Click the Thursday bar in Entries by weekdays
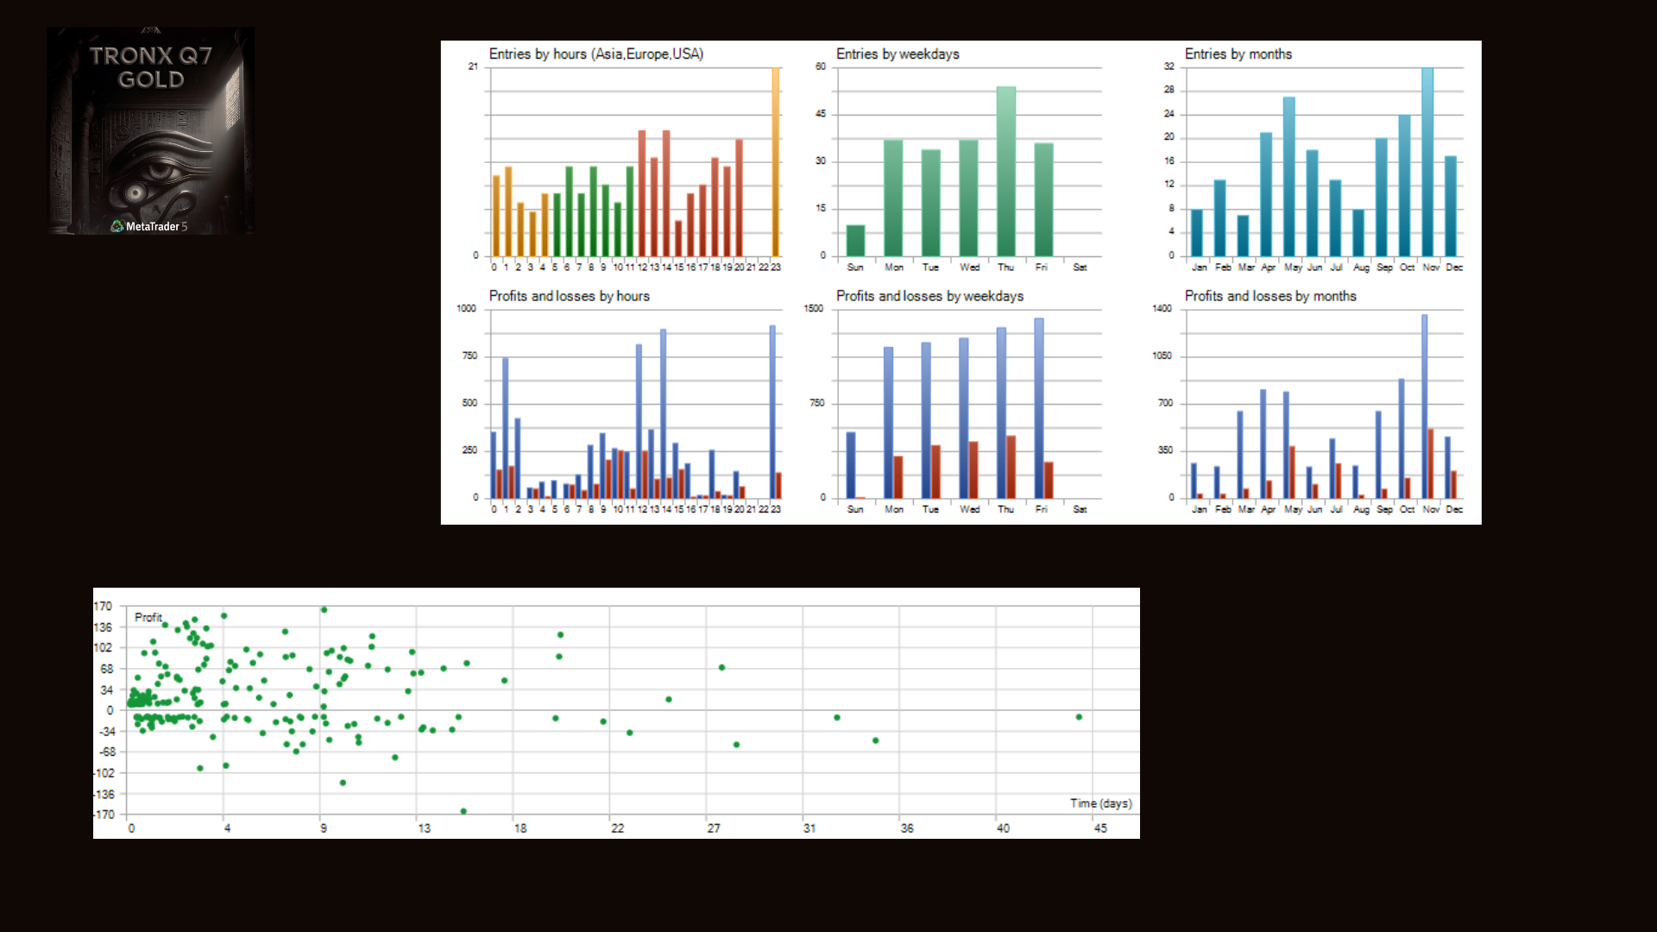Image resolution: width=1657 pixels, height=932 pixels. pos(1005,171)
